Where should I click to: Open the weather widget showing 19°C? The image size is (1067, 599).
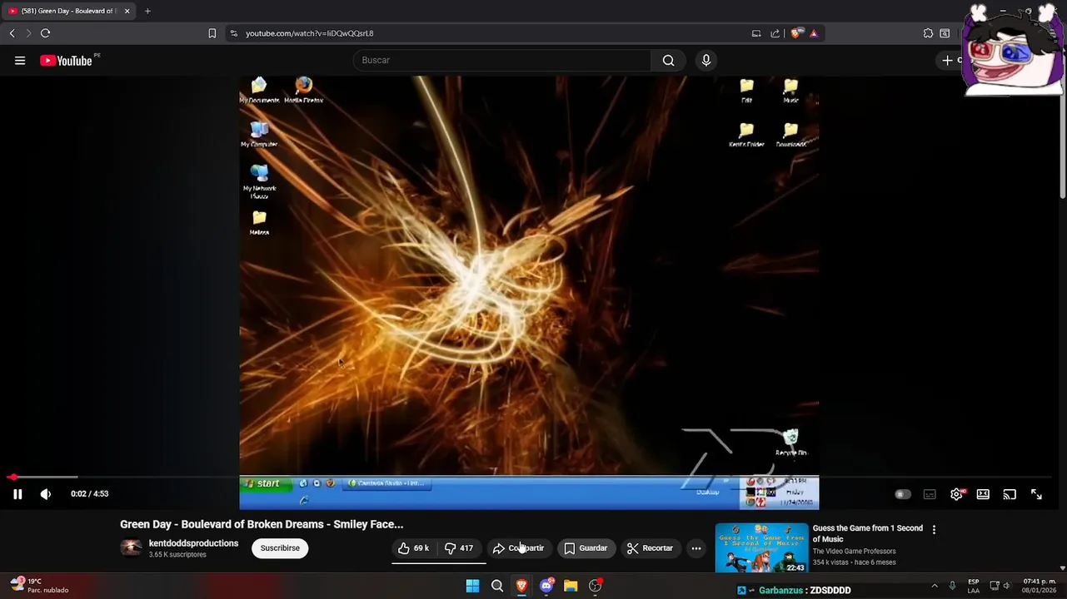[40, 586]
